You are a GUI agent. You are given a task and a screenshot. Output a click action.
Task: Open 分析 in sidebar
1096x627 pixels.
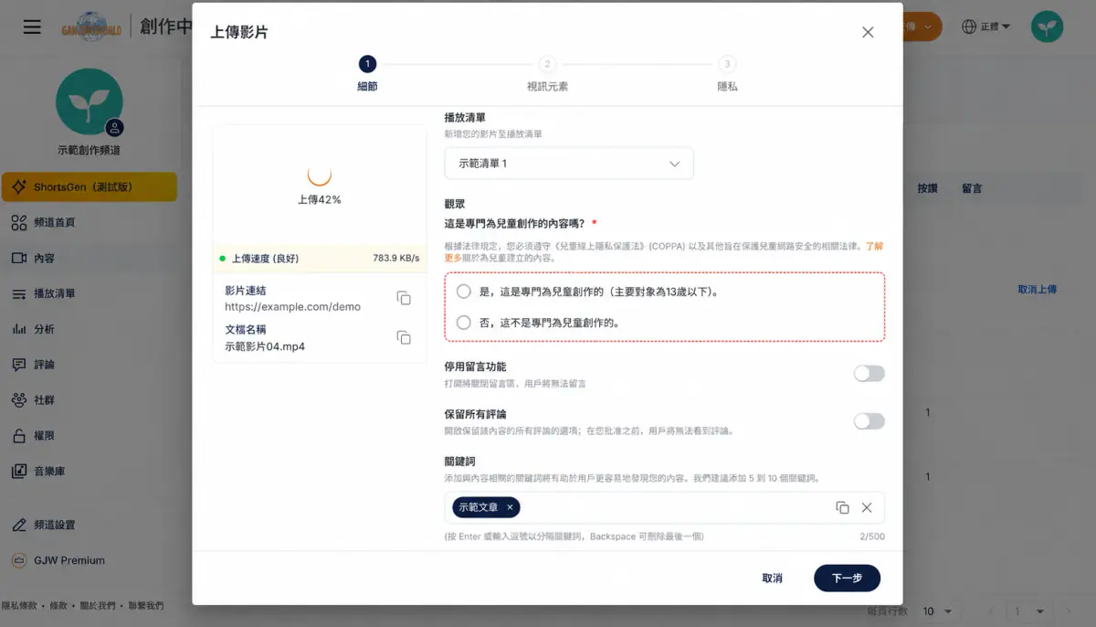(x=89, y=329)
